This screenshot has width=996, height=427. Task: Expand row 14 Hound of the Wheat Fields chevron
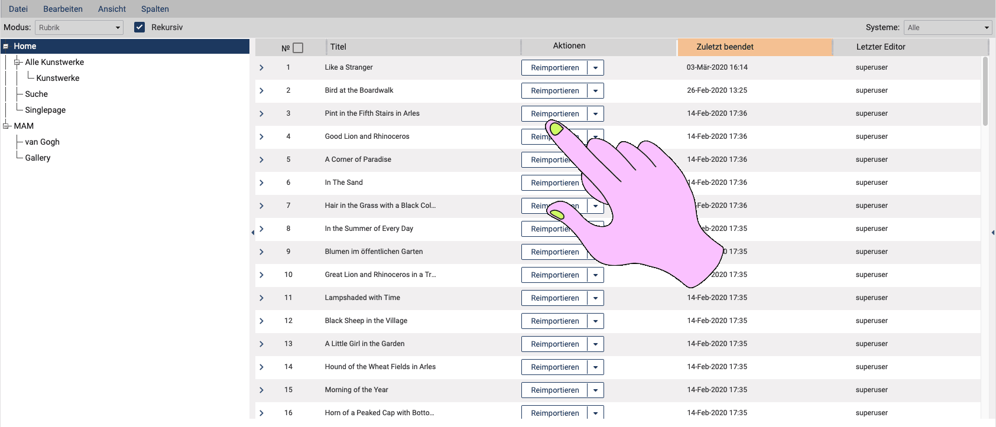(x=261, y=367)
